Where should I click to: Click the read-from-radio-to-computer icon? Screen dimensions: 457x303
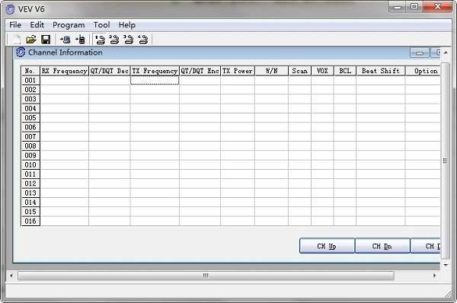66,40
